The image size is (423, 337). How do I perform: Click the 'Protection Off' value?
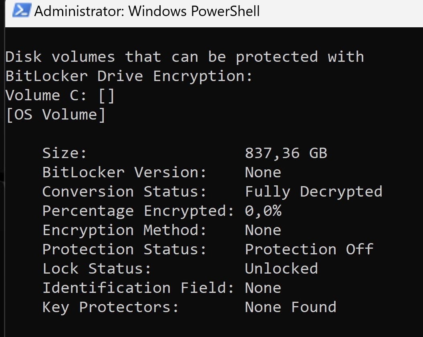pos(309,249)
